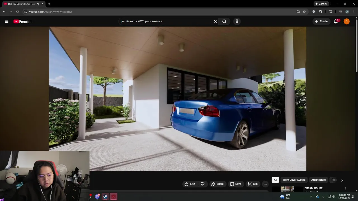
Task: Open the shield extension icon
Action: (x=314, y=12)
